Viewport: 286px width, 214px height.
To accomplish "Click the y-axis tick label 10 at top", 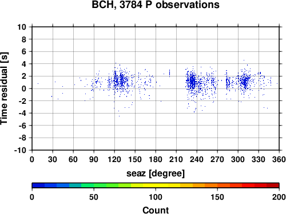I will [x=22, y=27].
